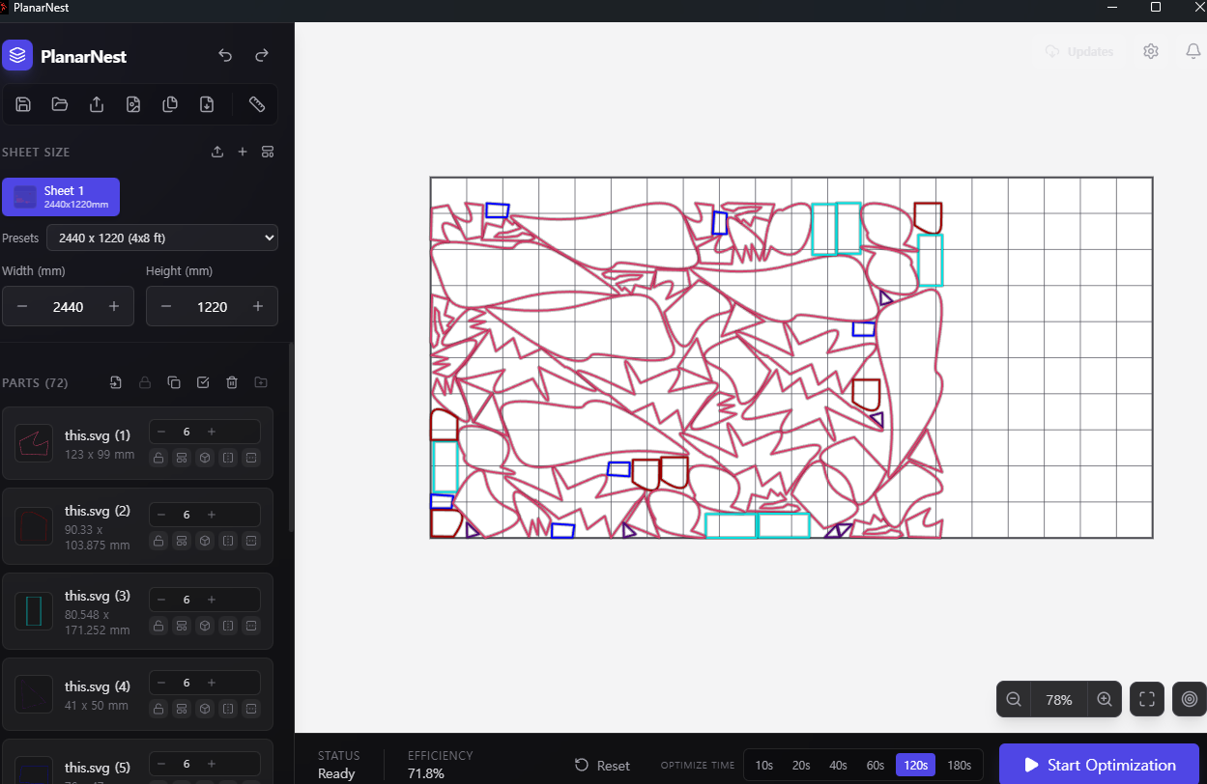
Task: Open a project with the folder icon
Action: (60, 104)
